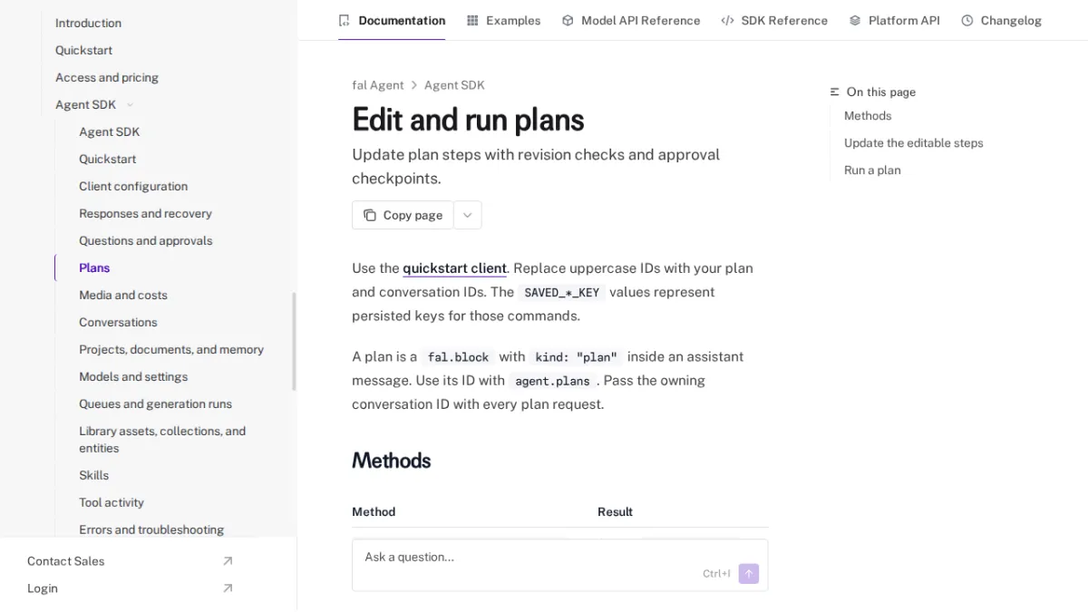Screen dimensions: 1088x612
Task: Open Conversations sidebar item
Action: 118,323
